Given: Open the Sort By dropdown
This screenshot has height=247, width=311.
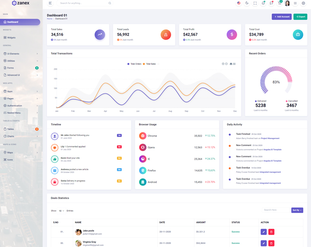Looking at the screenshot, I should (x=297, y=210).
